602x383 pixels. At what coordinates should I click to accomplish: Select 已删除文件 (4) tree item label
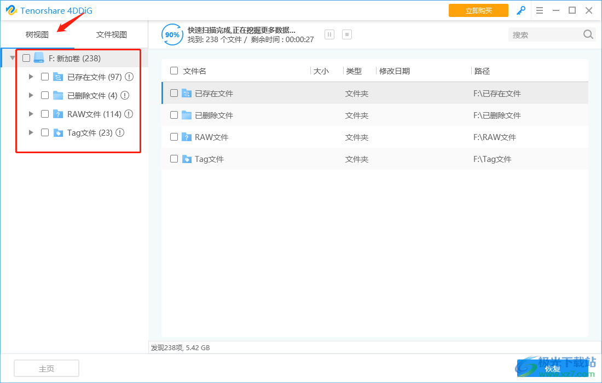(92, 96)
